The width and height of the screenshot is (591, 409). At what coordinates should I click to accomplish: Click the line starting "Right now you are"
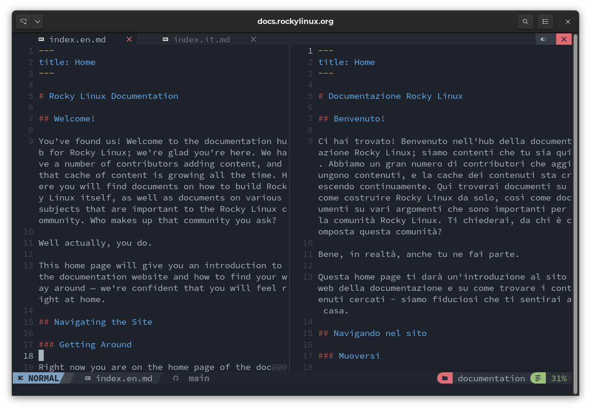pyautogui.click(x=163, y=367)
